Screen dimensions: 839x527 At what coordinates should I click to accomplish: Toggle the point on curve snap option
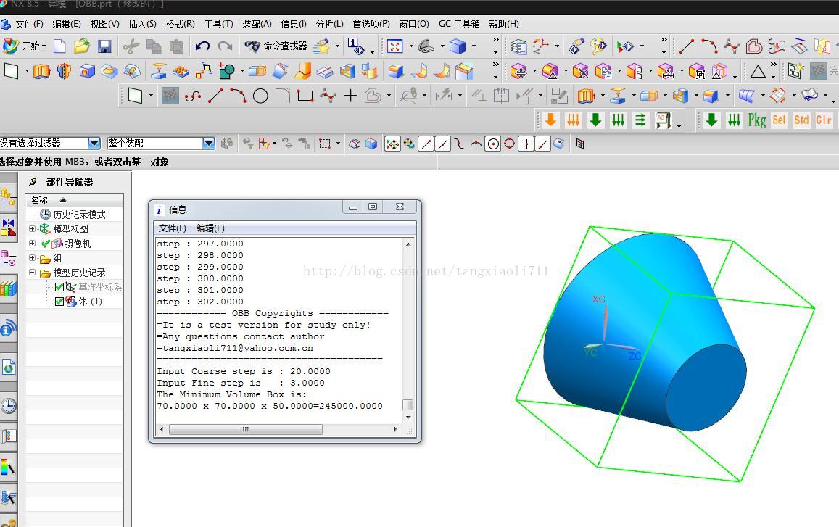click(542, 144)
